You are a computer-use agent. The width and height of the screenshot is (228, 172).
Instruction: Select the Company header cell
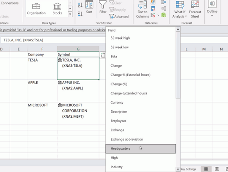tap(42, 54)
